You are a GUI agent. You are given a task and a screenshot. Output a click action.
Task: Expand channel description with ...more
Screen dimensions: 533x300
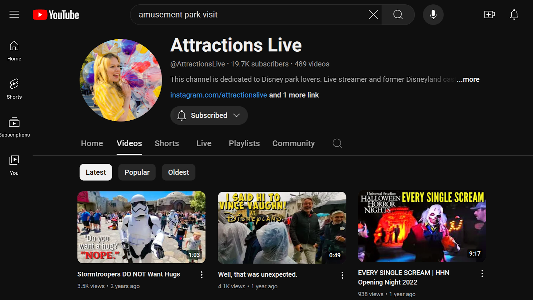click(468, 79)
